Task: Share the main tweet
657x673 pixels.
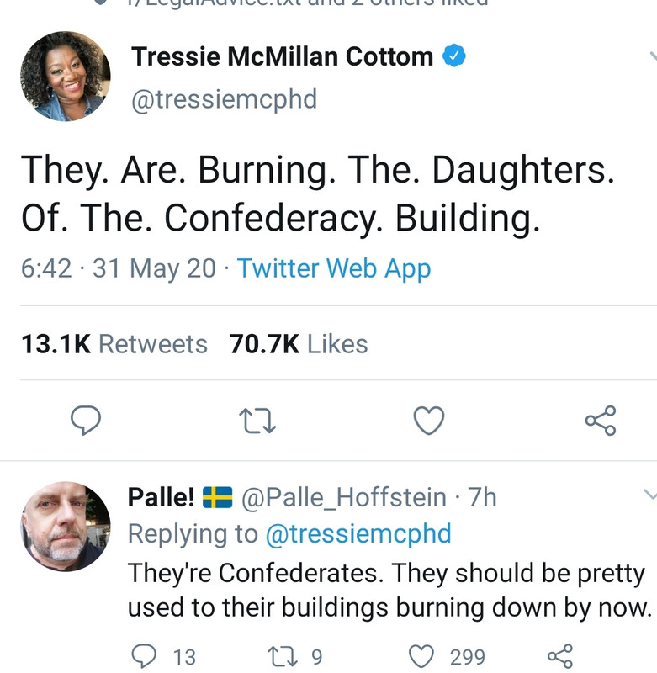Action: point(601,420)
